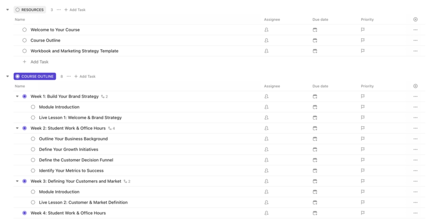Open Live Lesson 2: Customer & Market Definition task
The image size is (437, 219).
(83, 203)
